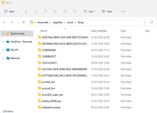
Task: Open the See more three-dots menu
Action: [123, 12]
